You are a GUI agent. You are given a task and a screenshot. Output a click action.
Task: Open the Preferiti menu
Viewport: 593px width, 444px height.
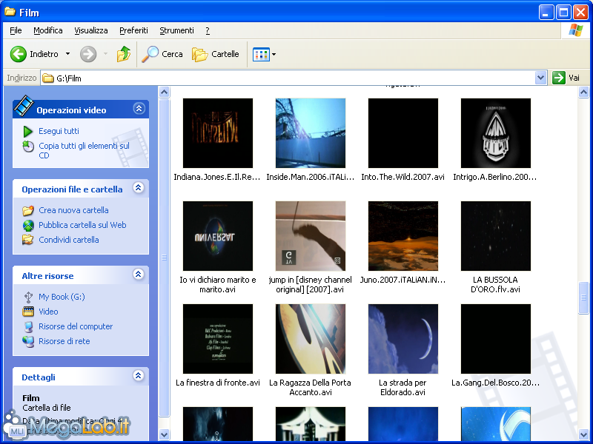[x=133, y=30]
